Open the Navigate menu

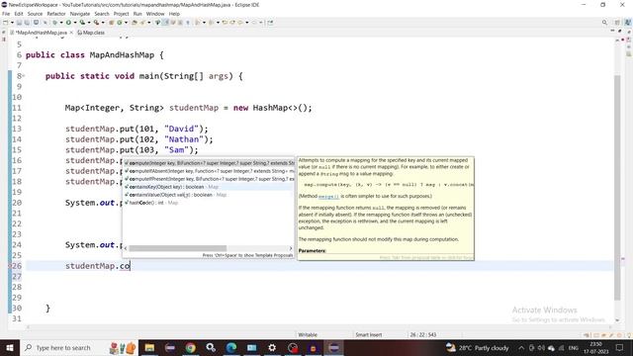[x=80, y=14]
